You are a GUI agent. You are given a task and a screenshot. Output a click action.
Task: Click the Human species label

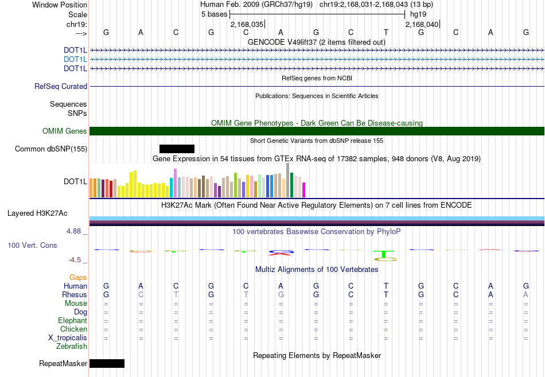tap(75, 286)
